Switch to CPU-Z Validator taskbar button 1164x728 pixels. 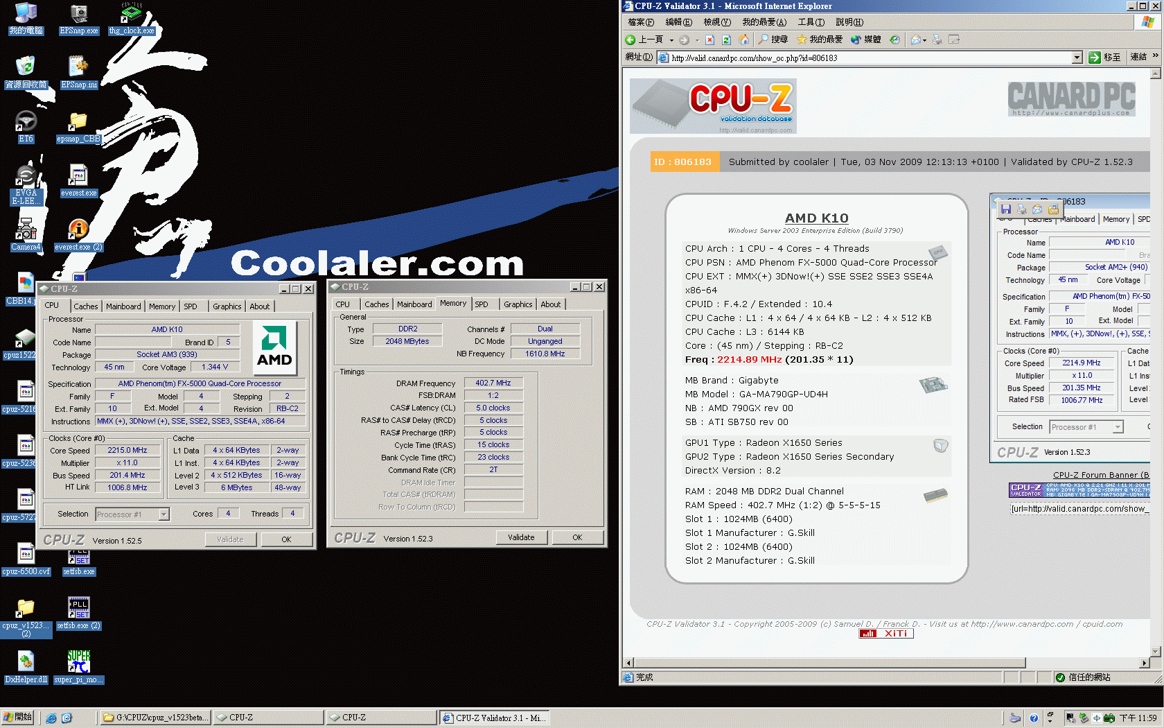(x=494, y=718)
